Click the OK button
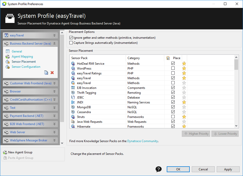The width and height of the screenshot is (243, 176). tap(178, 169)
